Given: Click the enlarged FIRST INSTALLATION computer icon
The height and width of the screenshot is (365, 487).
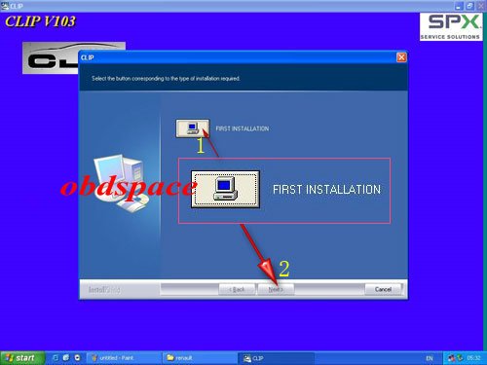Looking at the screenshot, I should coord(225,190).
